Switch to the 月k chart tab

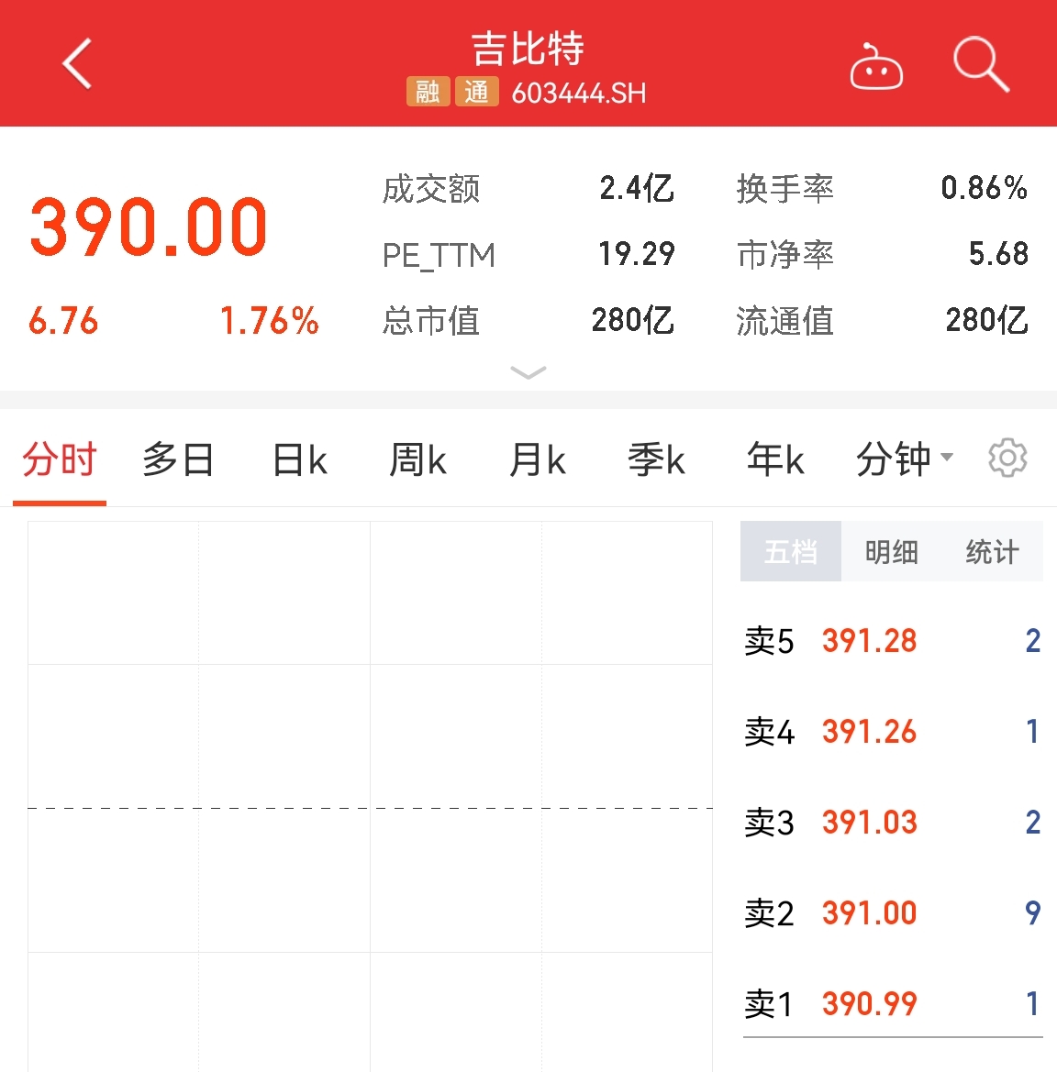(537, 459)
